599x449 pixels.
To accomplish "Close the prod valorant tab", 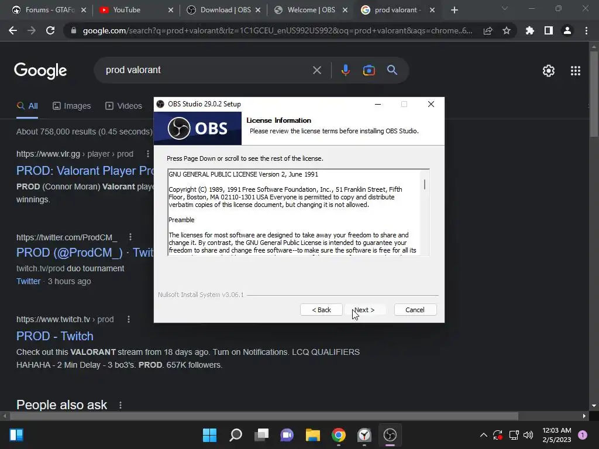I will [432, 11].
